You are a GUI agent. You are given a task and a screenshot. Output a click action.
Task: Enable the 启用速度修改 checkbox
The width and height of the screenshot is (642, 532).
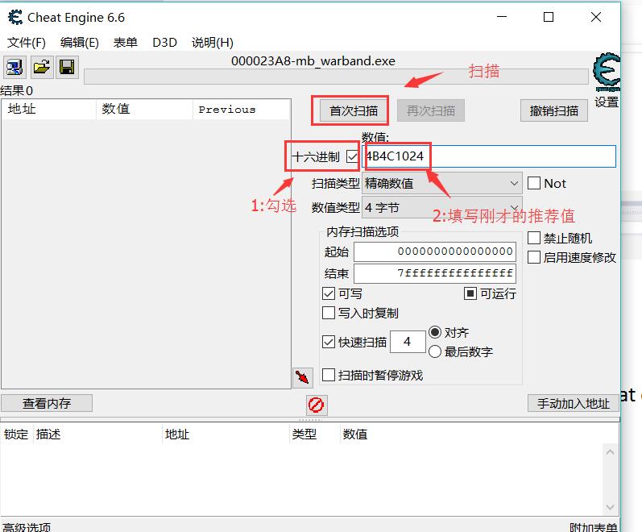(x=534, y=257)
